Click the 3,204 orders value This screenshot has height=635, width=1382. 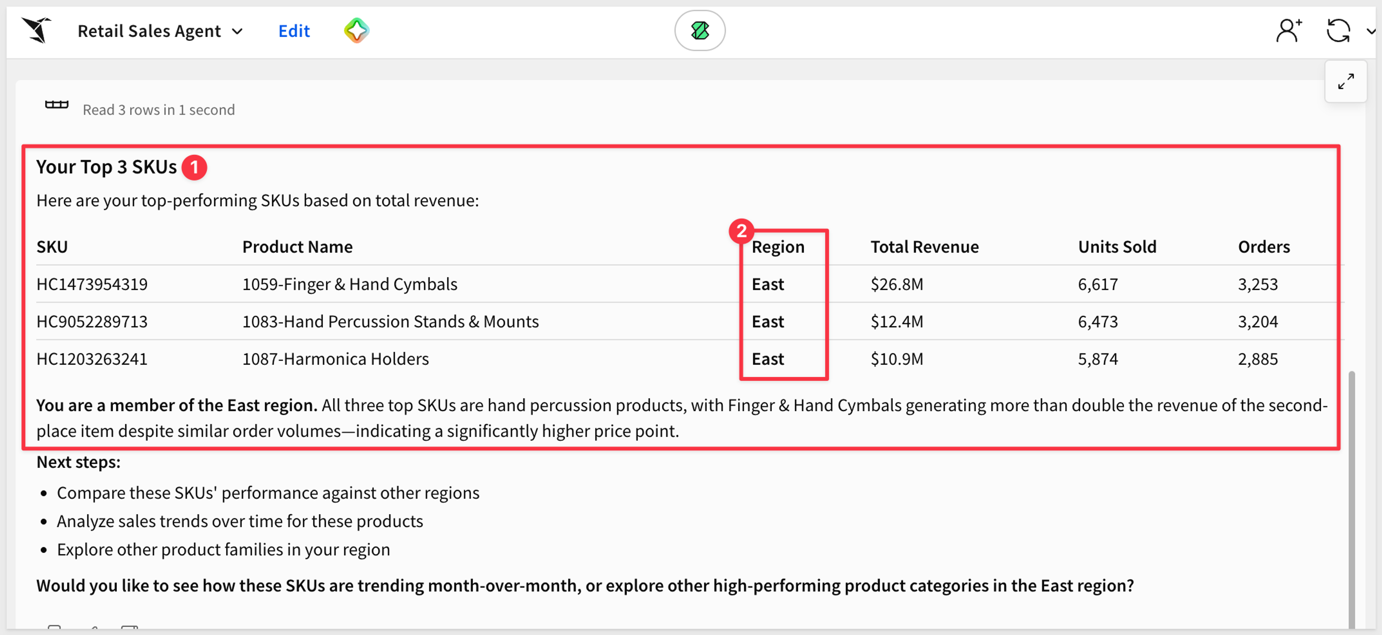coord(1257,322)
